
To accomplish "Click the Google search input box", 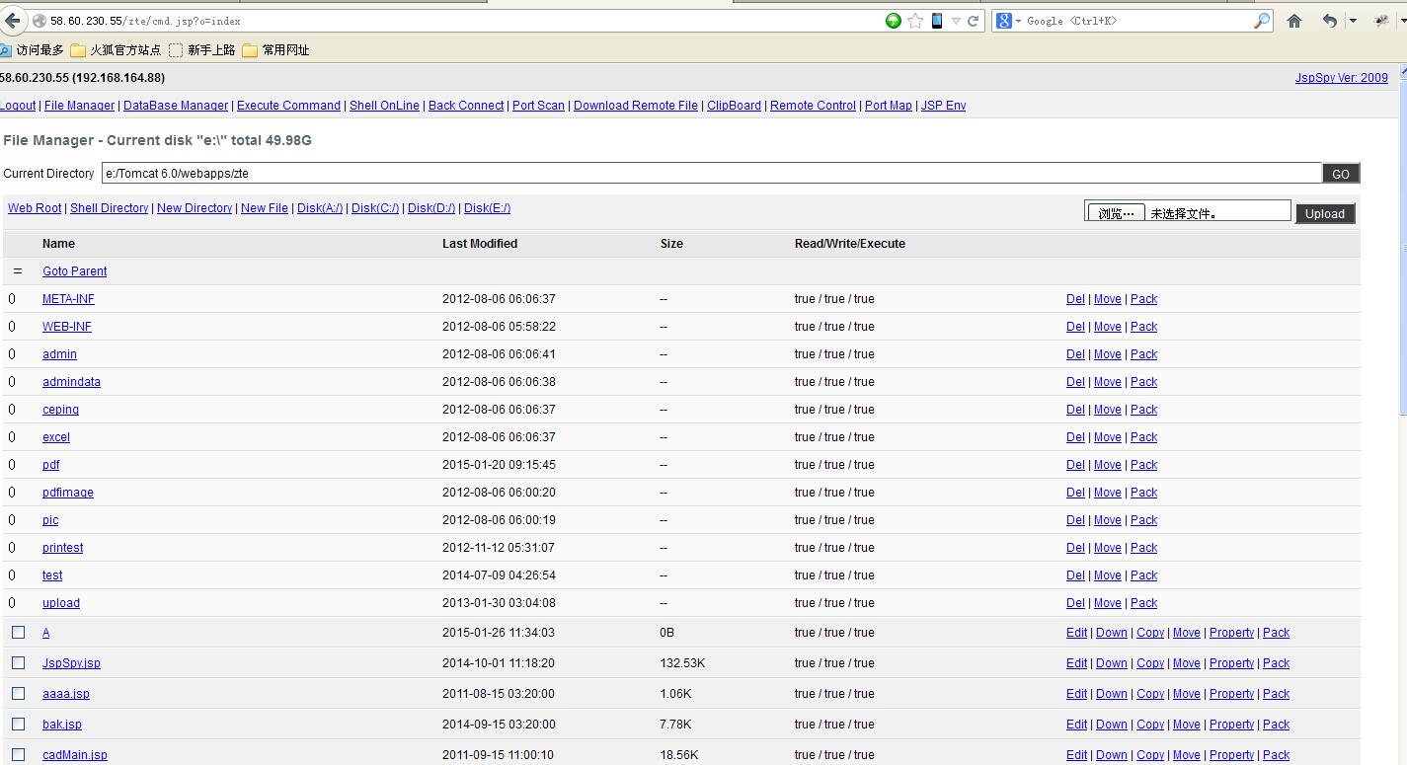I will tap(1135, 21).
